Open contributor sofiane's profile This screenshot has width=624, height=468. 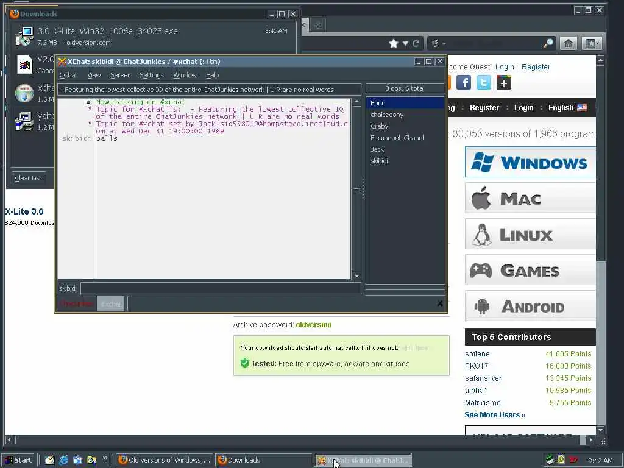477,354
